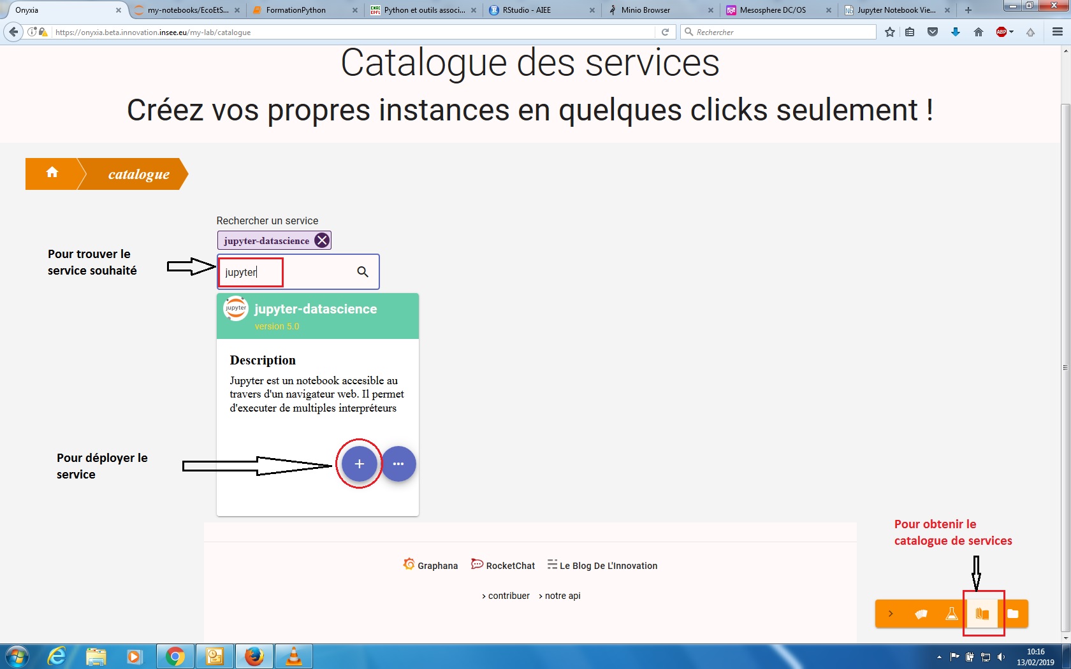Open VLC media player from taskbar
1071x669 pixels.
tap(294, 656)
